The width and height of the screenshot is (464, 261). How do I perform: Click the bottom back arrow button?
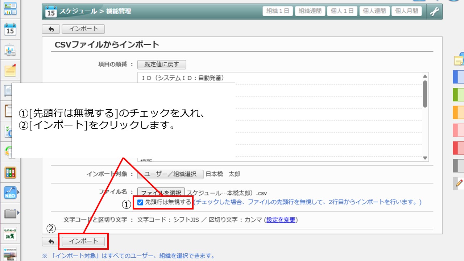pyautogui.click(x=51, y=241)
